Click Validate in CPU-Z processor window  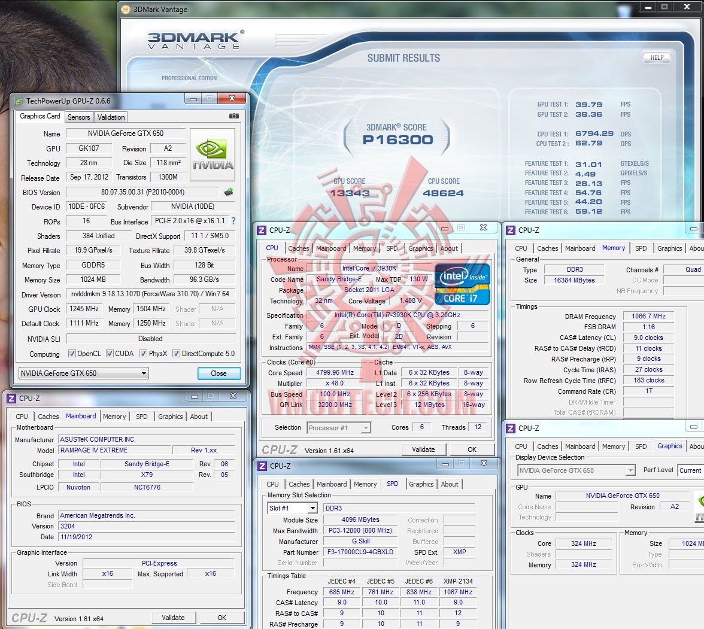coord(423,449)
